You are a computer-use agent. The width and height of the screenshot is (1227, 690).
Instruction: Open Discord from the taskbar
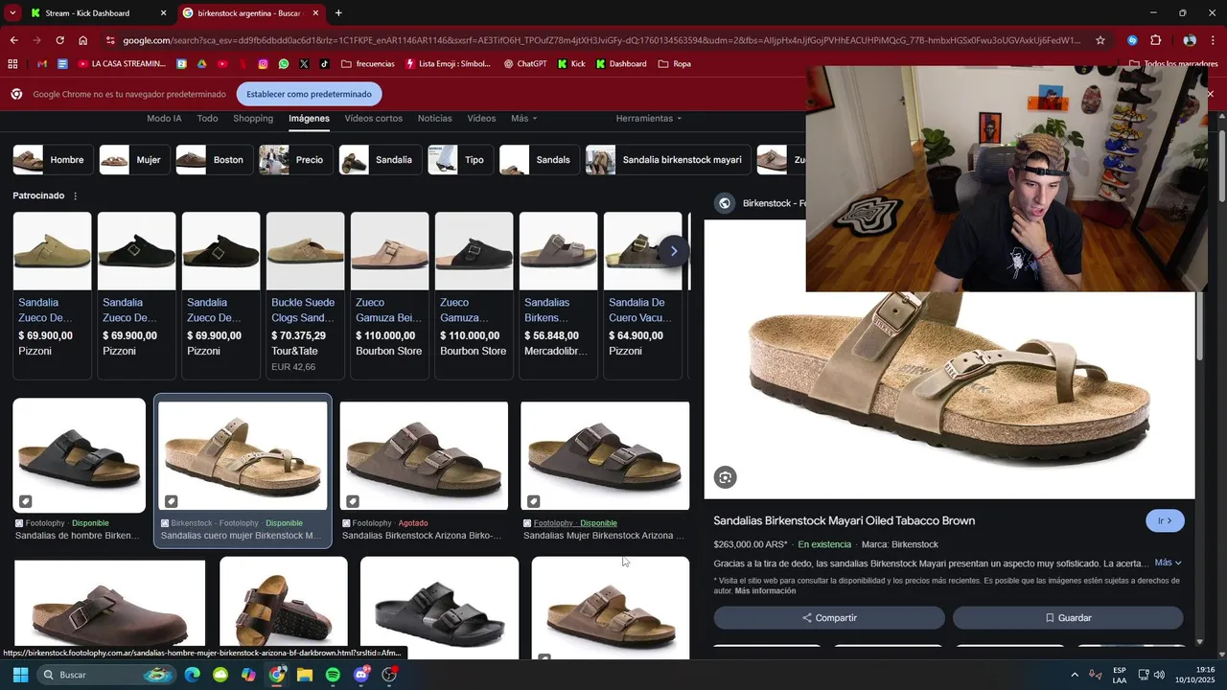361,675
